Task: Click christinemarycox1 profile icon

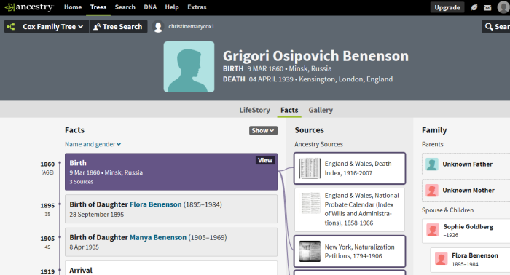Action: point(158,27)
